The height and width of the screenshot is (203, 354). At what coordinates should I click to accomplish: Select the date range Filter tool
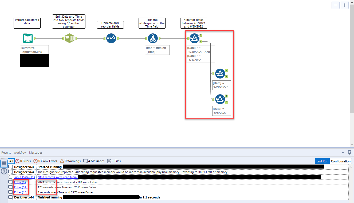click(195, 38)
